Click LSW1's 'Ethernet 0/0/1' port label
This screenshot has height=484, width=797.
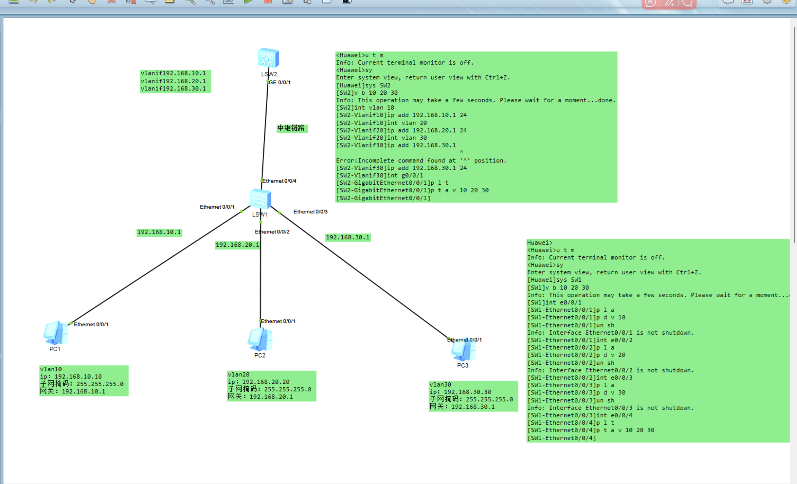[x=217, y=207]
